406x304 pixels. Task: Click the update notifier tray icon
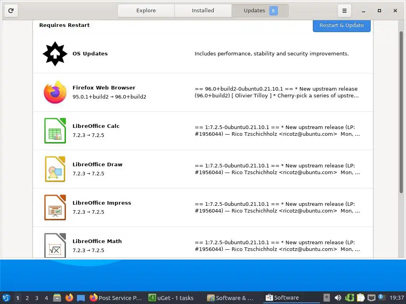coord(381,297)
